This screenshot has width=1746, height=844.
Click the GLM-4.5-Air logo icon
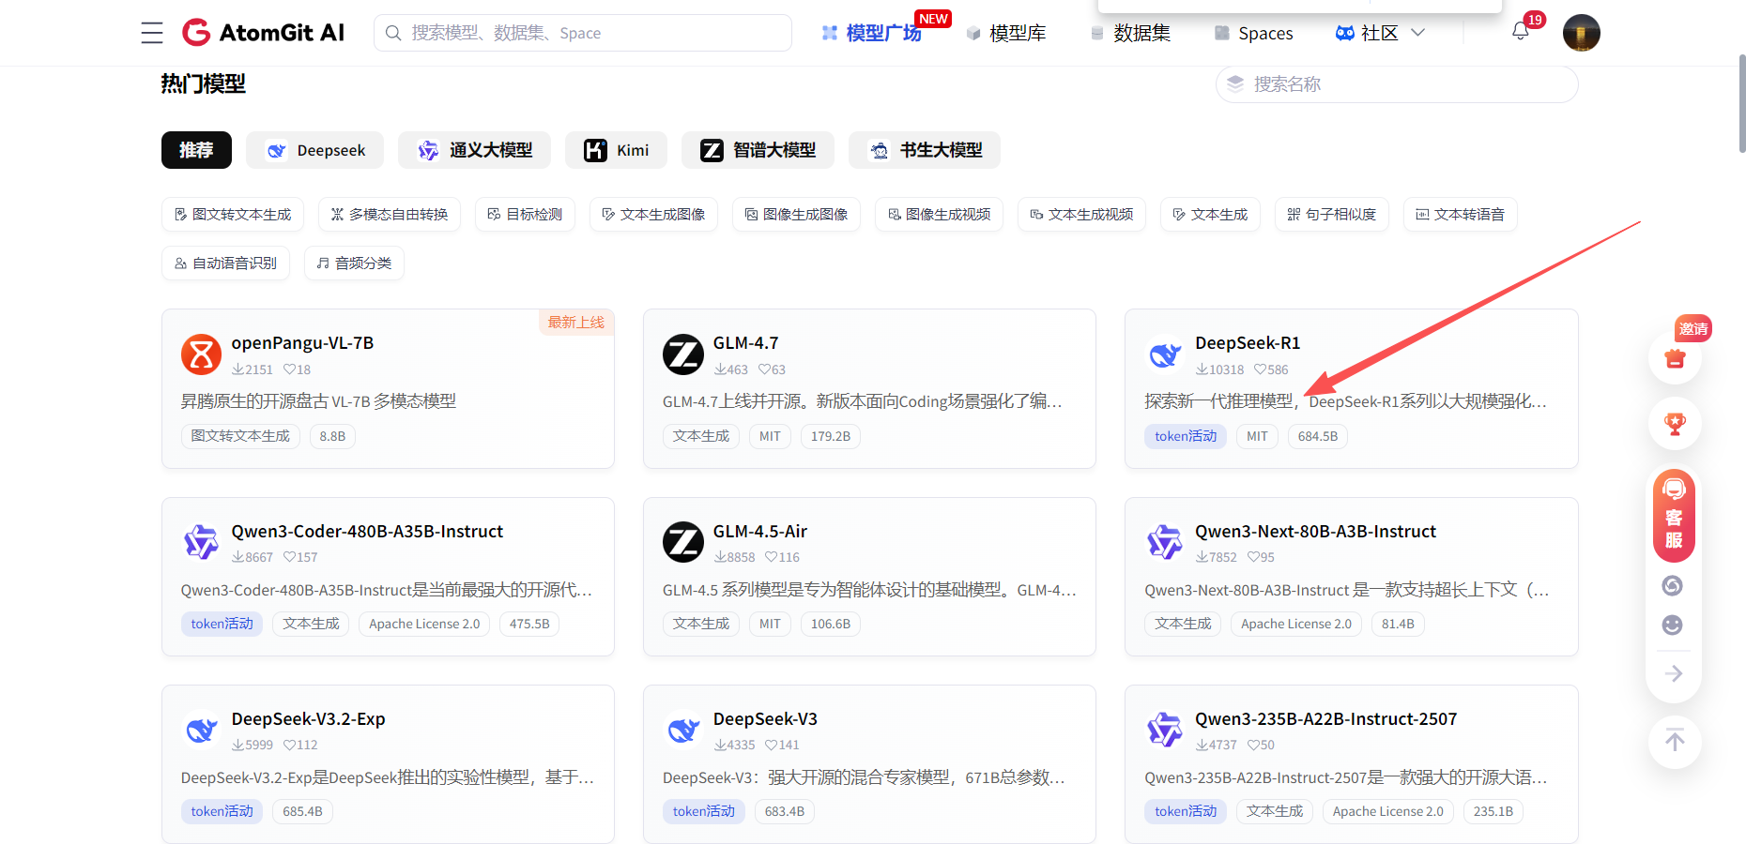(x=683, y=542)
